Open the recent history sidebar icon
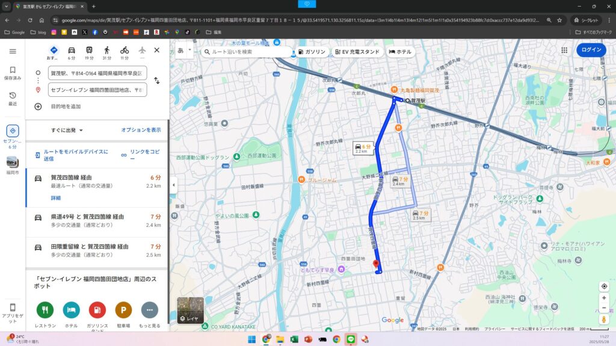This screenshot has width=616, height=346. pos(13,99)
